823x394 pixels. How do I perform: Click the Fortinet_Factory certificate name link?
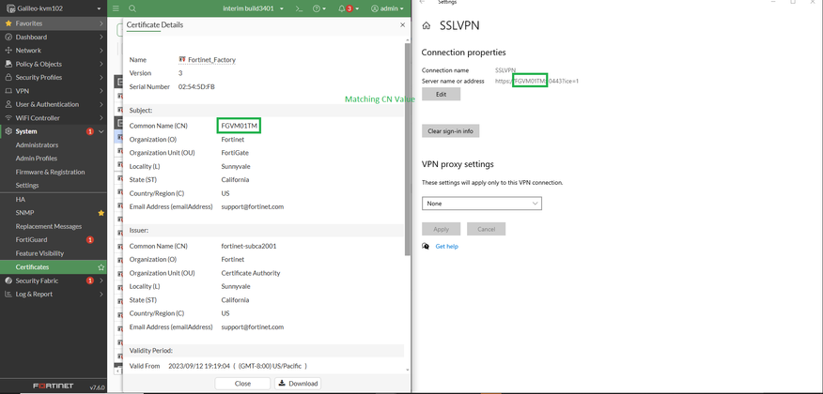click(212, 60)
